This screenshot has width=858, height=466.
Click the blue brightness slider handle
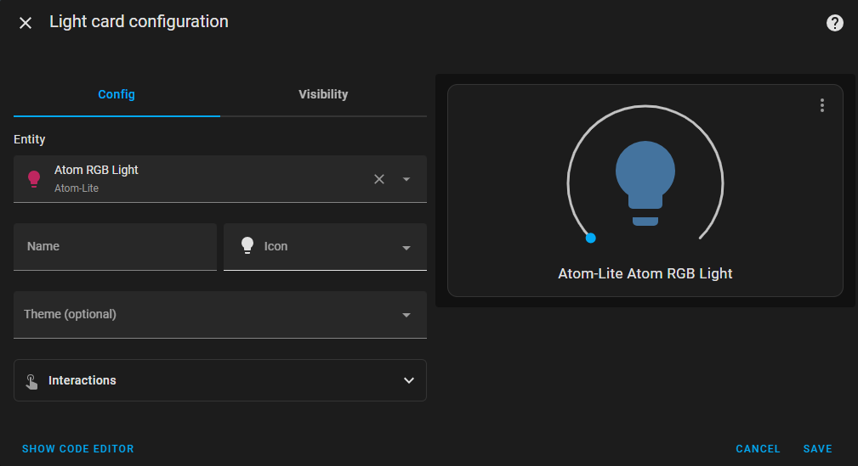pyautogui.click(x=590, y=238)
